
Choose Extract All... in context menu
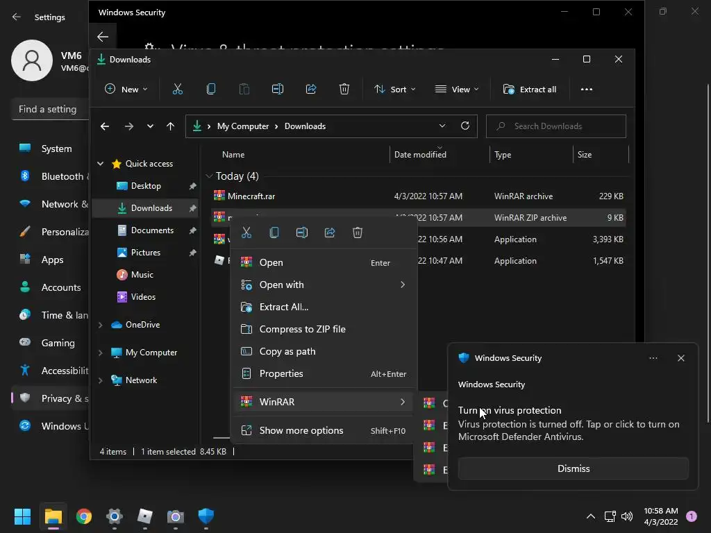point(324,307)
